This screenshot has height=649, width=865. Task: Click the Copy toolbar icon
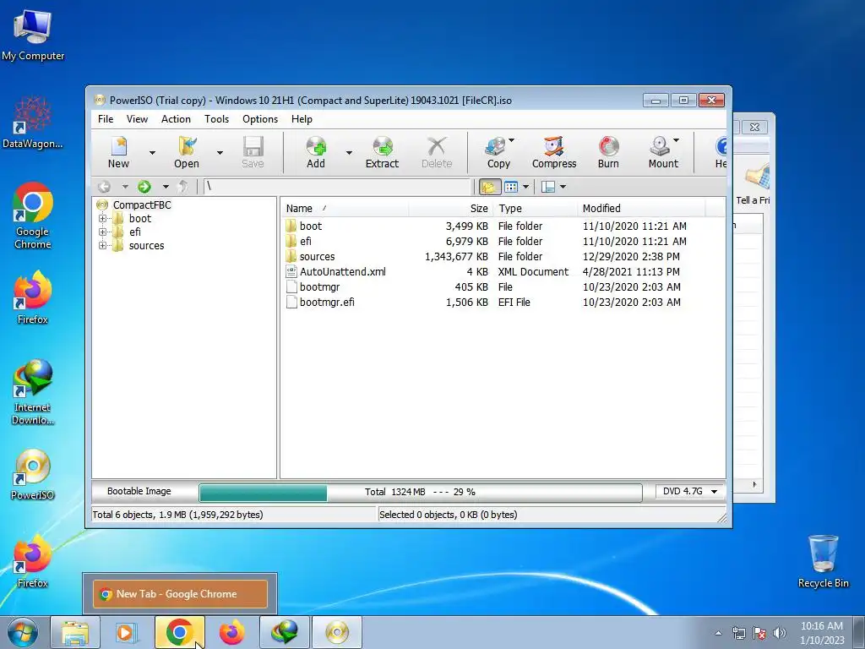(498, 152)
